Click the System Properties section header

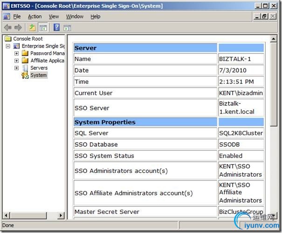click(145, 122)
